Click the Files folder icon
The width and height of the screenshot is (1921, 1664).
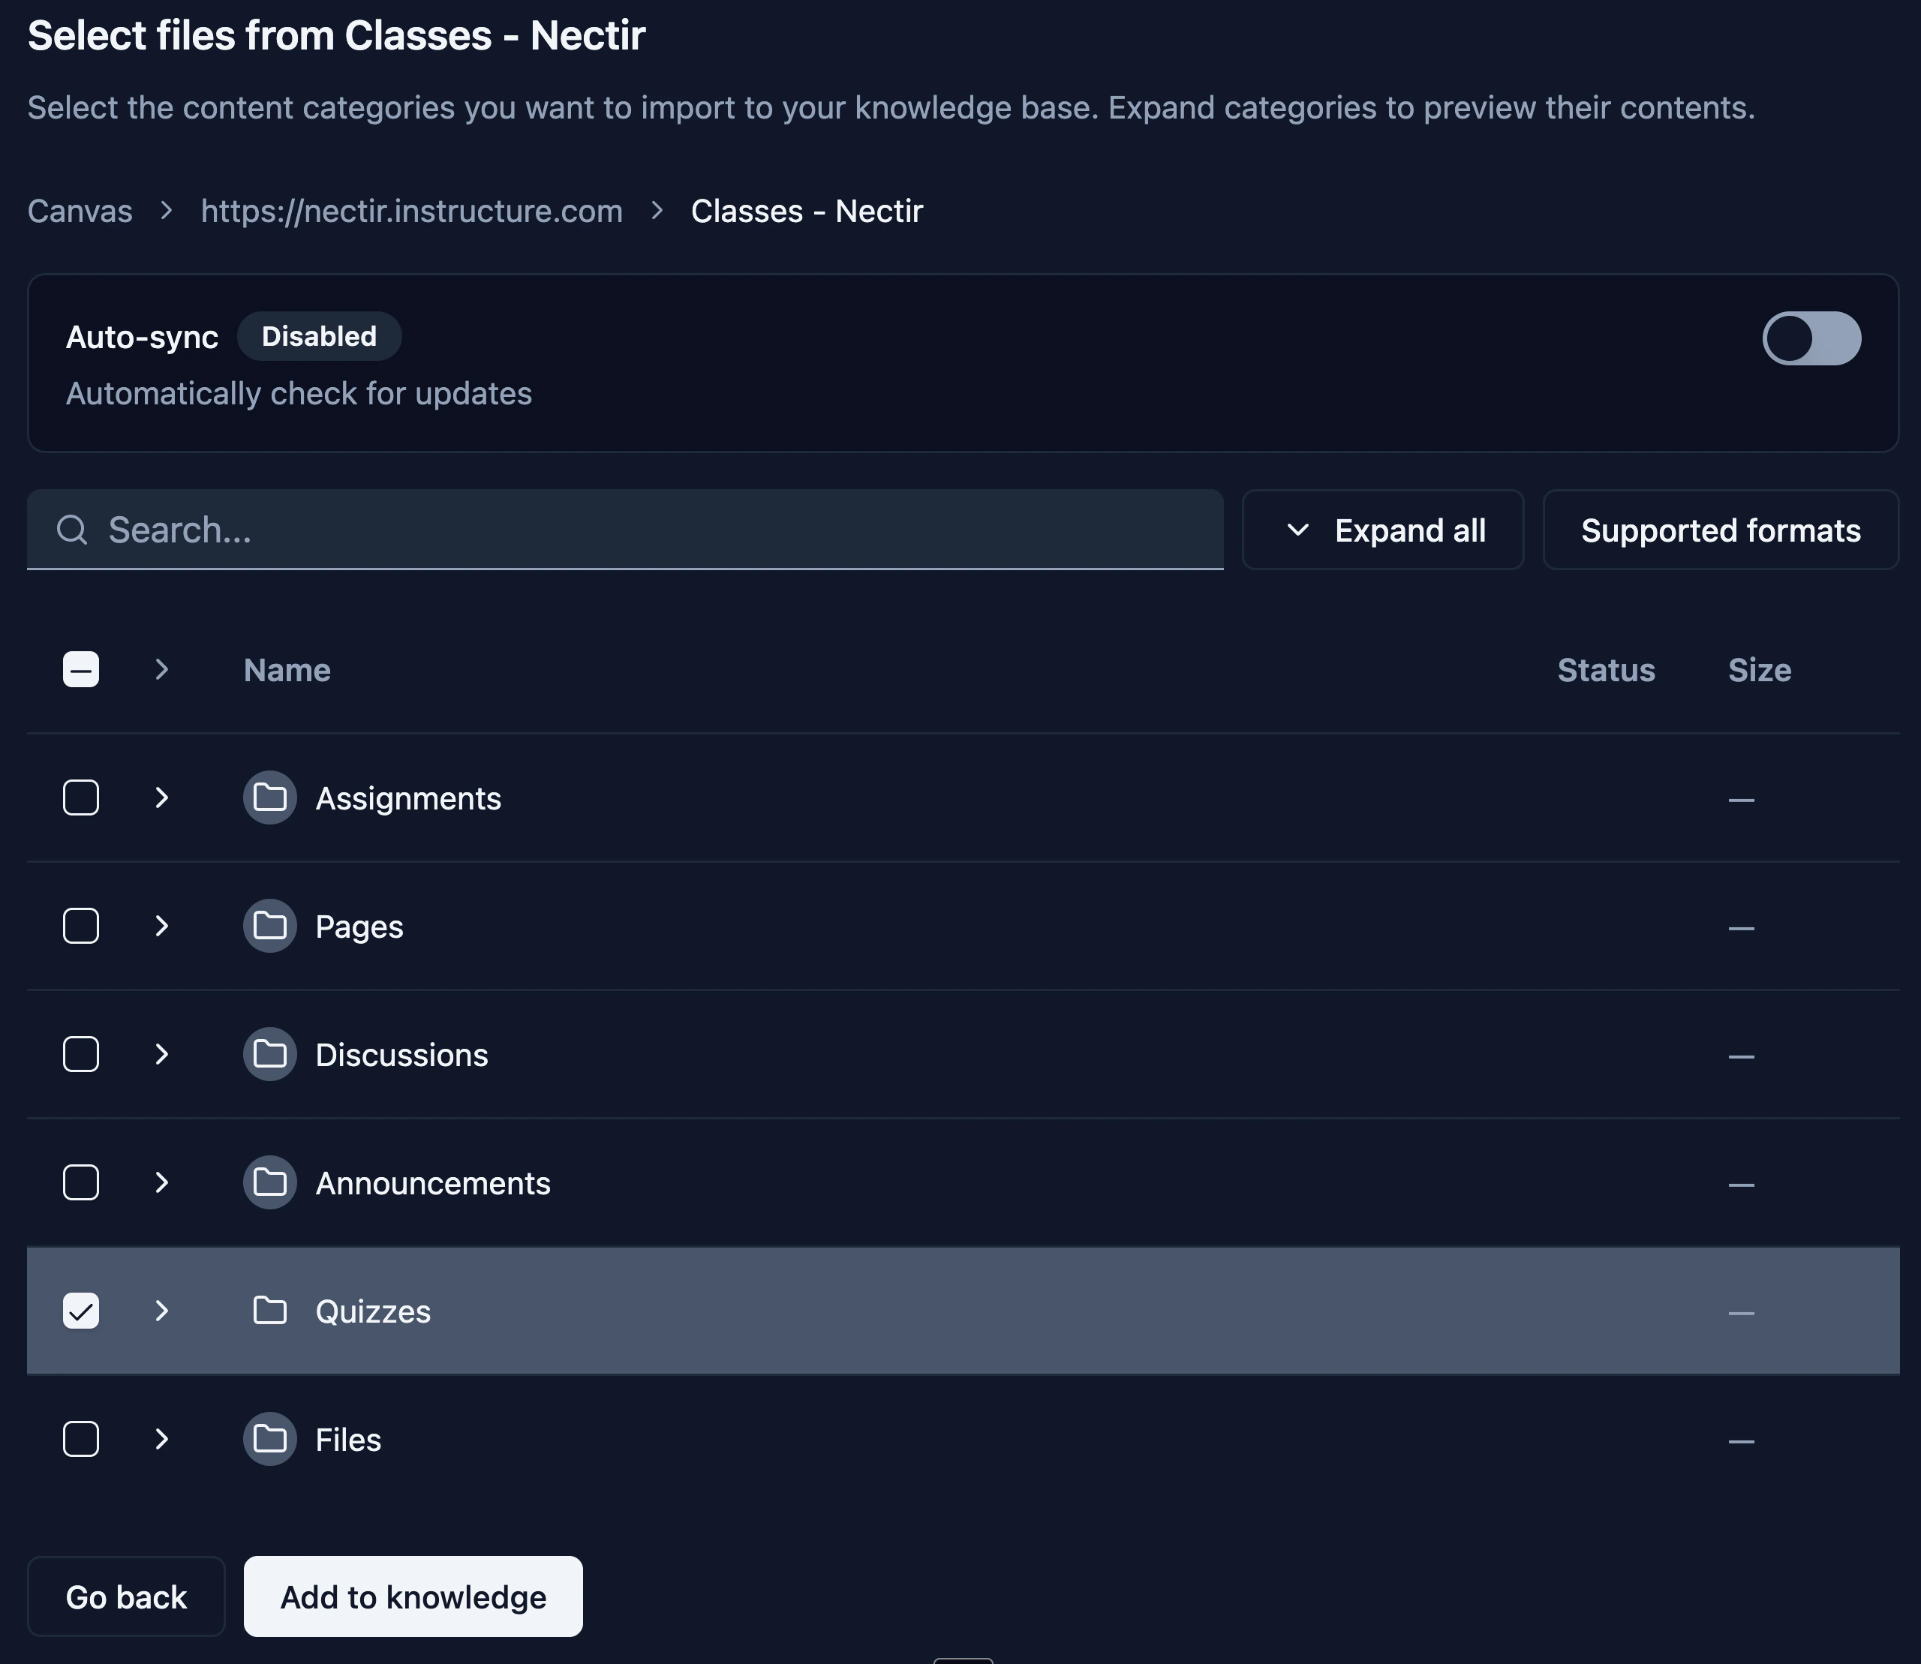click(x=269, y=1439)
